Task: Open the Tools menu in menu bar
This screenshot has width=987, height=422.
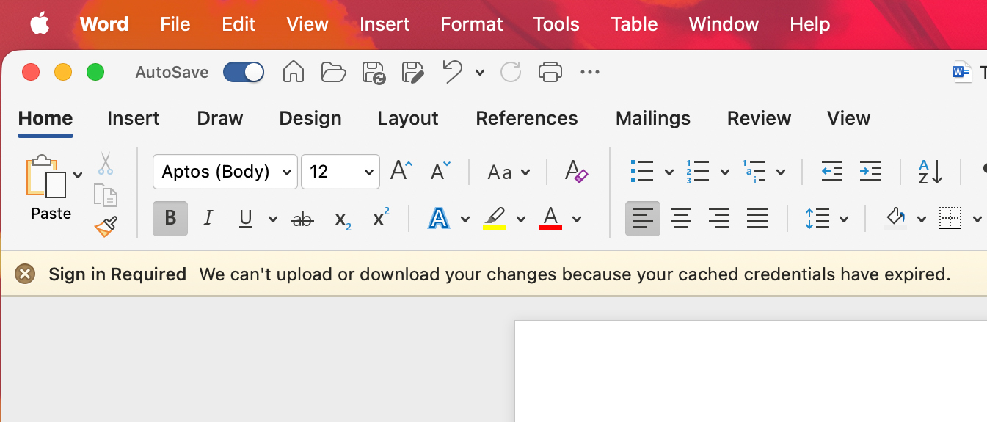Action: (x=556, y=24)
